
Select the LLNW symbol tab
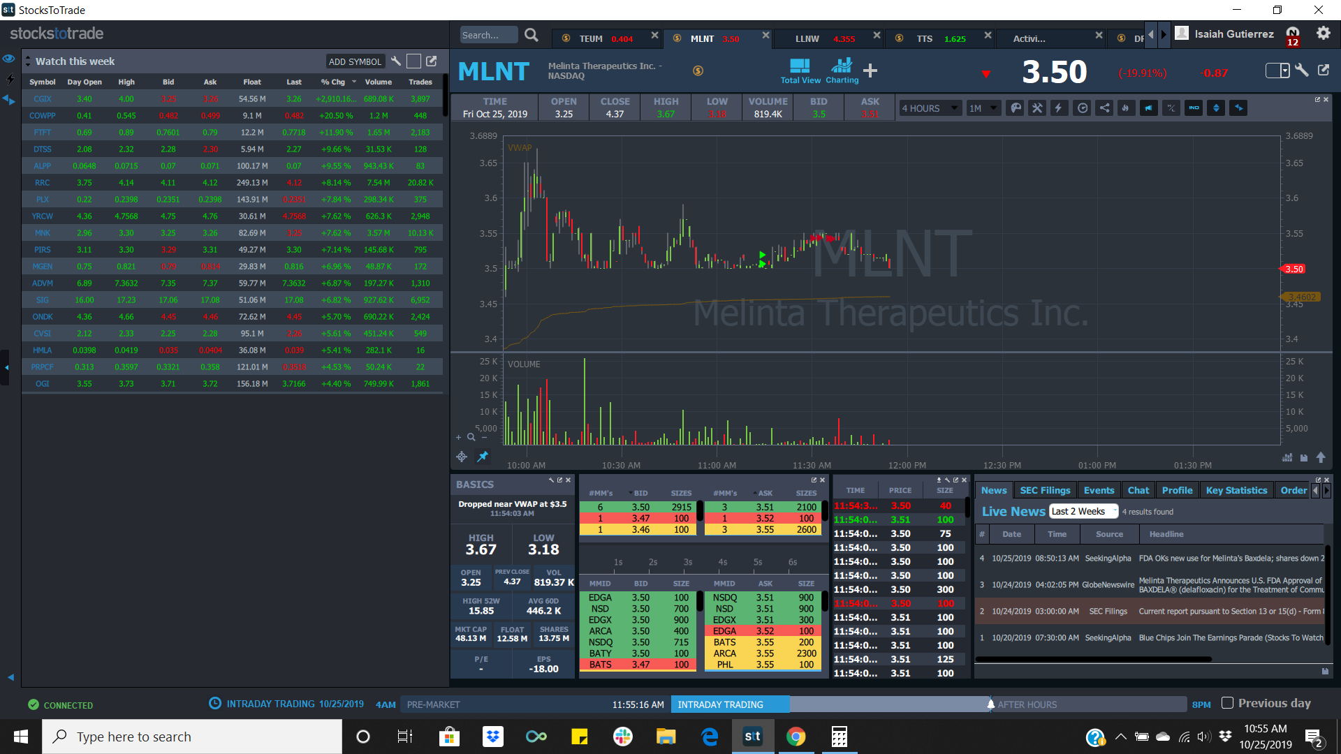point(807,38)
